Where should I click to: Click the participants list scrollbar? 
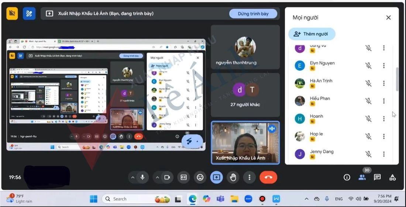(397, 79)
